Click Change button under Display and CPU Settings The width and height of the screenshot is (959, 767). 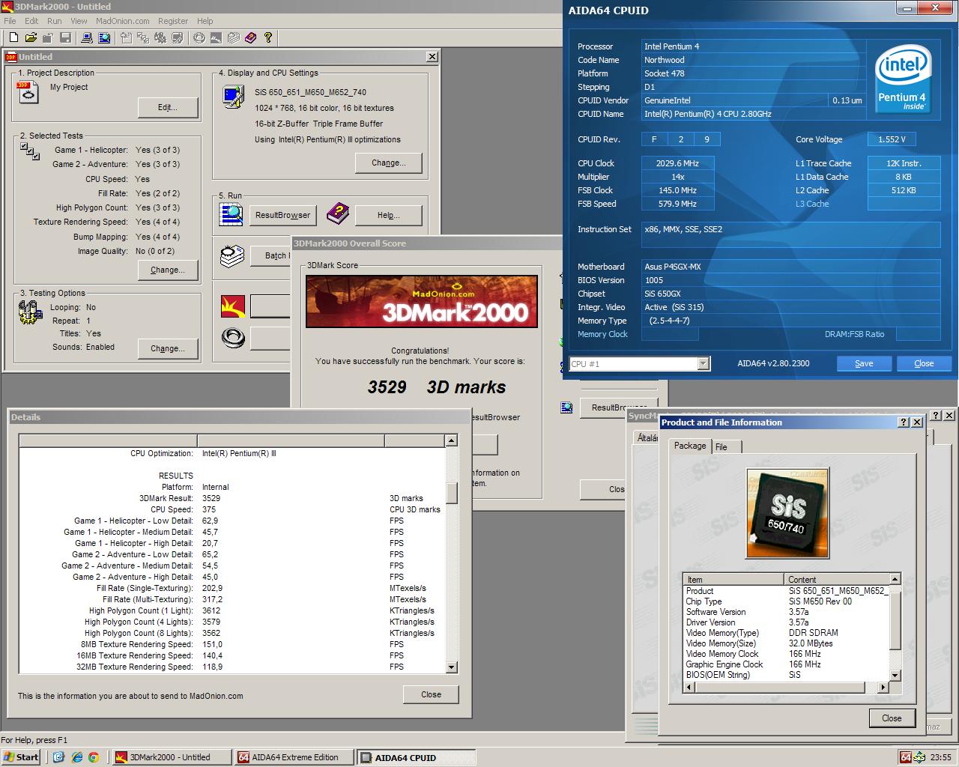coord(389,163)
